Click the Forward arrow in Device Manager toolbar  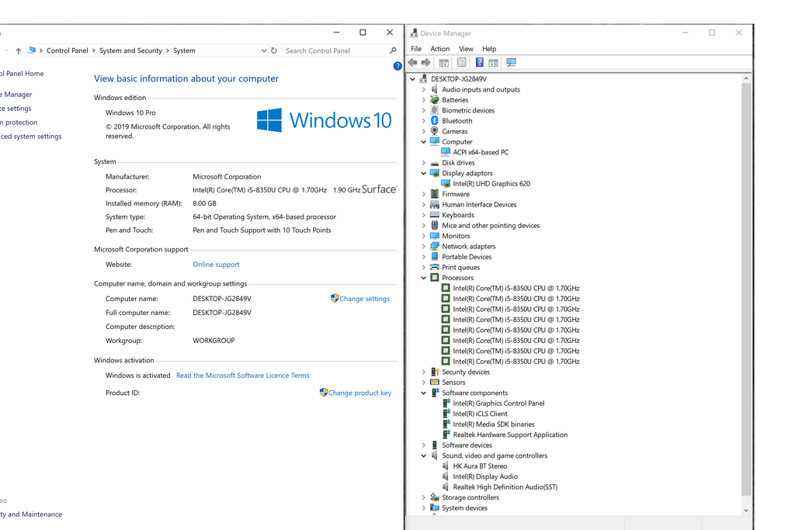[426, 62]
